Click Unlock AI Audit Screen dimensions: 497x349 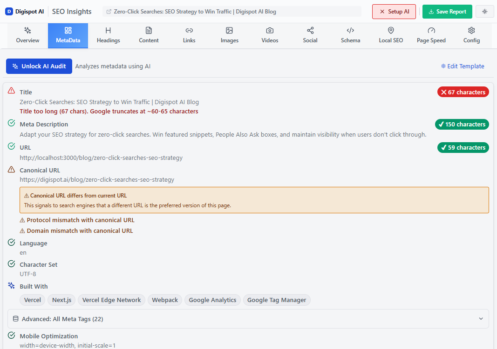39,66
